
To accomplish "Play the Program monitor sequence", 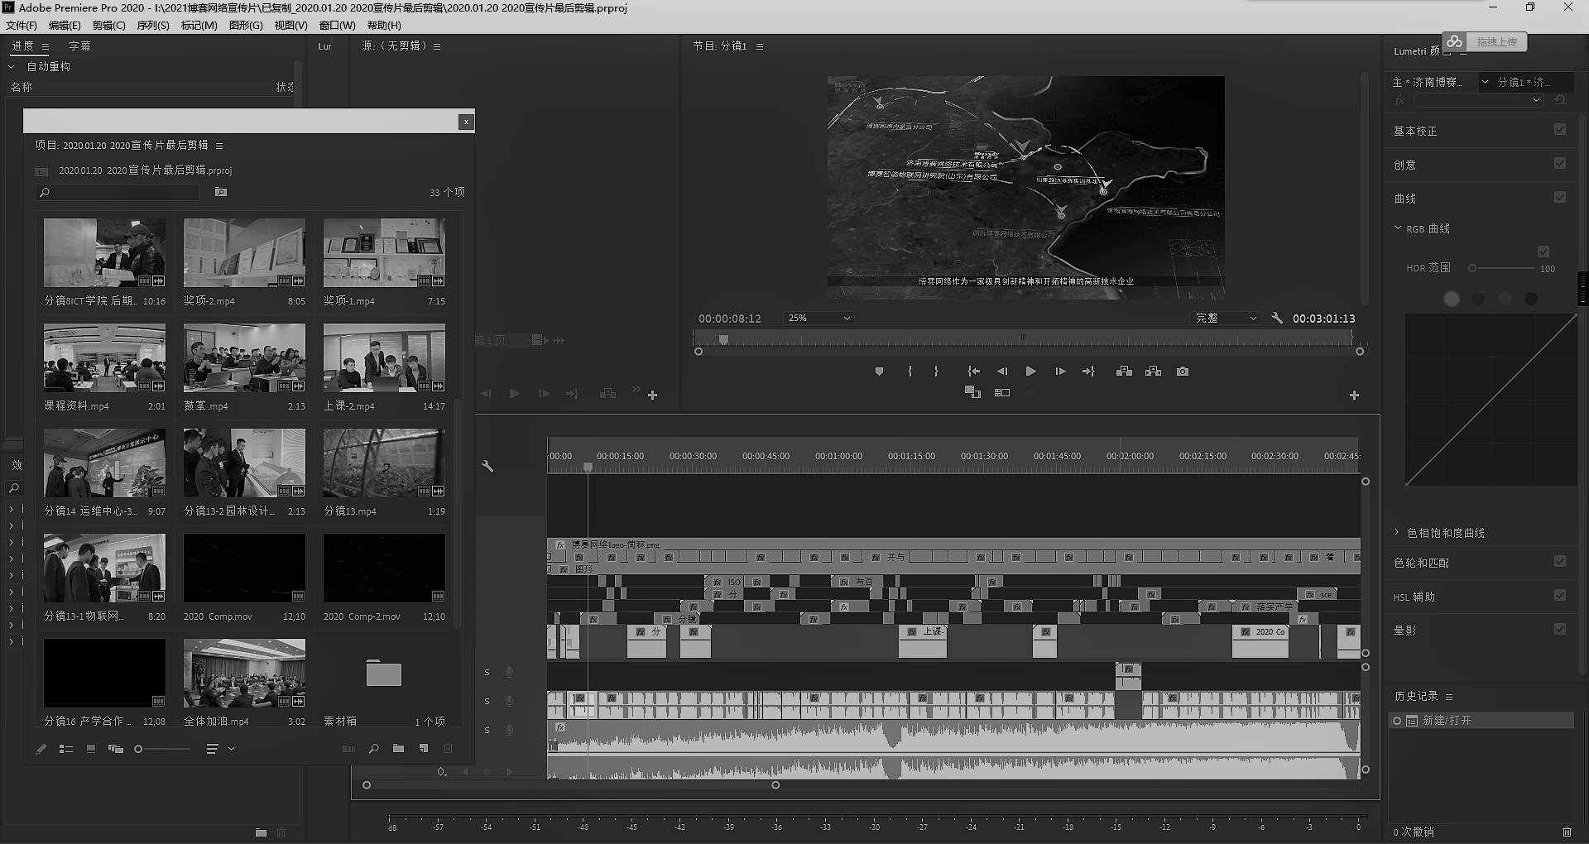I will 1030,372.
